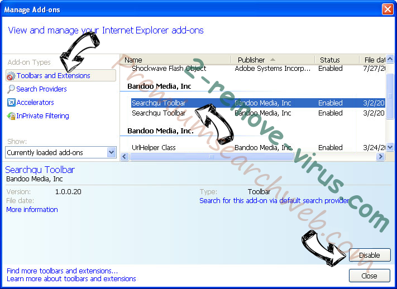Click Adobe Systems Incorp... publisher cell
The width and height of the screenshot is (397, 289).
(x=272, y=68)
